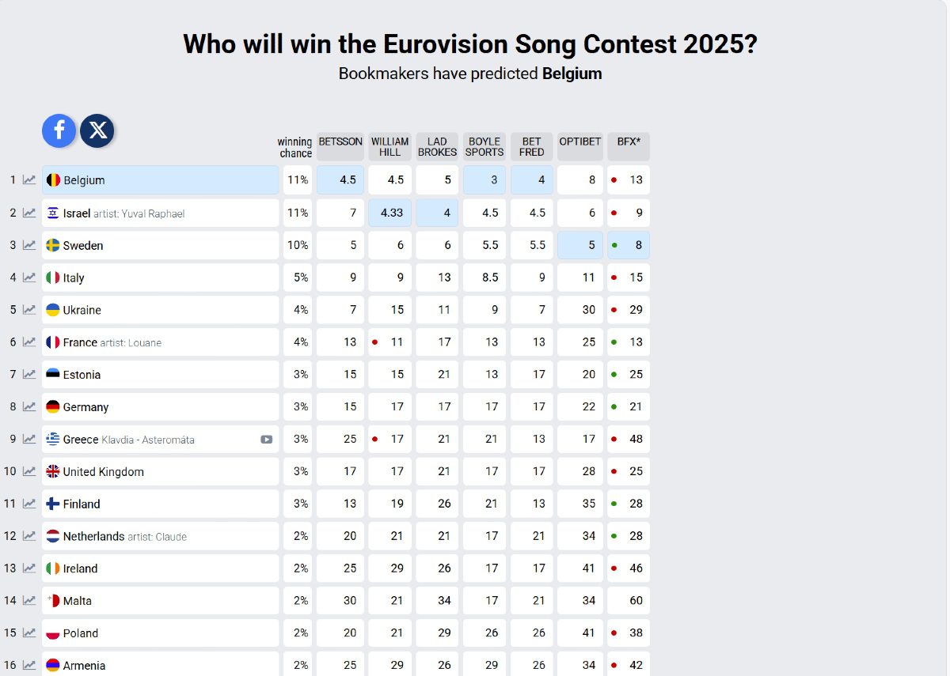Screen dimensions: 950x676
Task: Share the page via the X icon
Action: pyautogui.click(x=97, y=130)
